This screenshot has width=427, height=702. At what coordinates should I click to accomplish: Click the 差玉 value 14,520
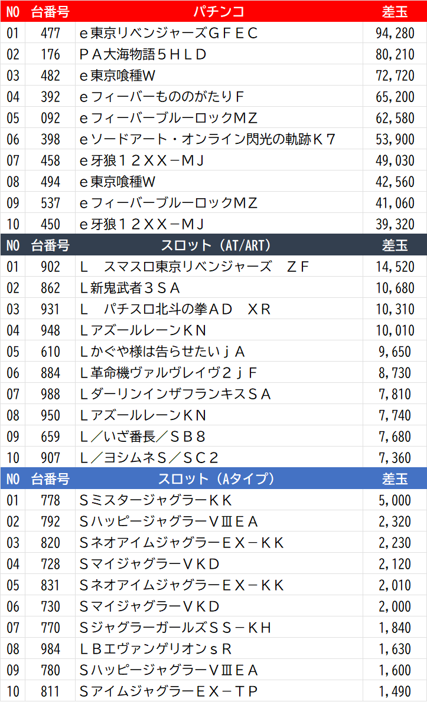[395, 267]
